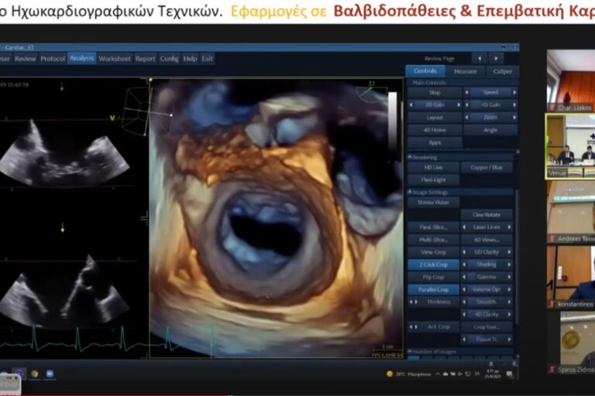Screen dimensions: 595x396
Task: Select the Venue video thumbnail
Action: click(570, 146)
